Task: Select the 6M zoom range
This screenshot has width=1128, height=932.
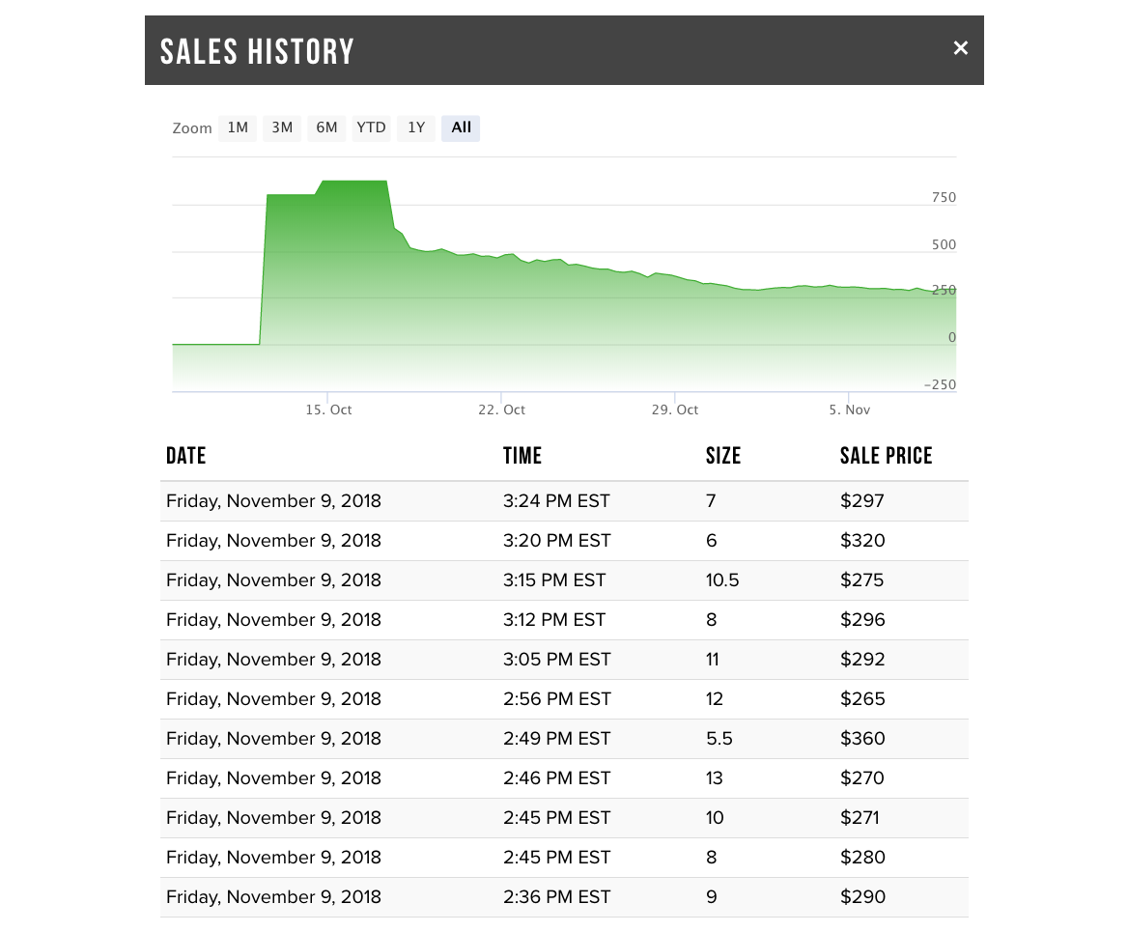Action: point(326,127)
